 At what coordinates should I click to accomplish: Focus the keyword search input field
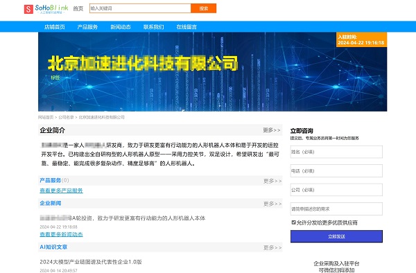140,8
